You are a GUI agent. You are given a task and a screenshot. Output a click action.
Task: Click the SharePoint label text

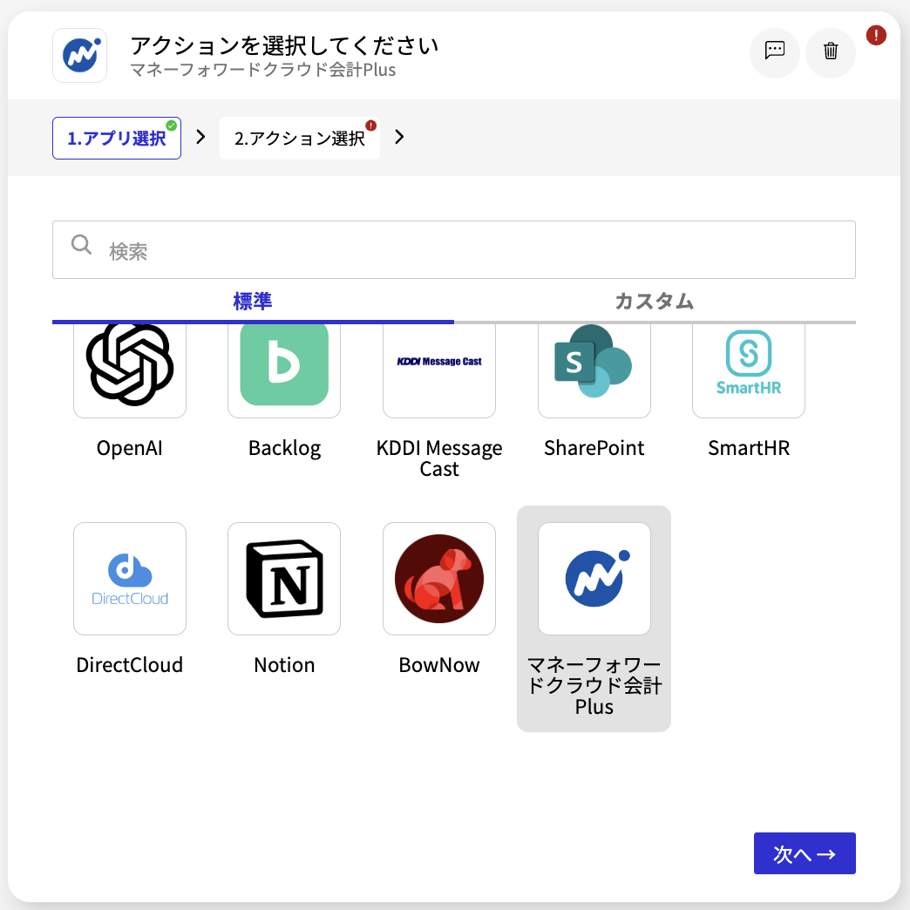click(594, 449)
